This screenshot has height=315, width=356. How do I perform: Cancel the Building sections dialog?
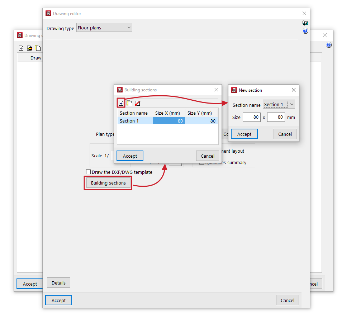tap(208, 156)
